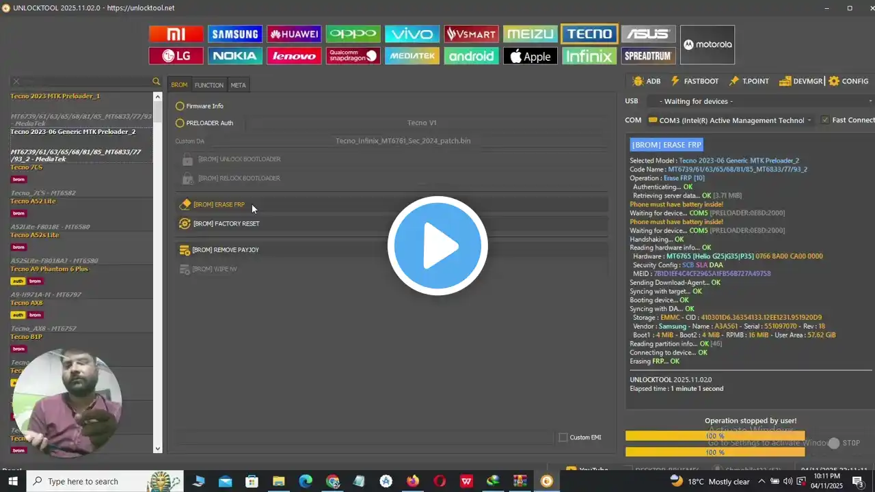Click the NOKIA brand tile
This screenshot has width=875, height=492.
coord(235,56)
